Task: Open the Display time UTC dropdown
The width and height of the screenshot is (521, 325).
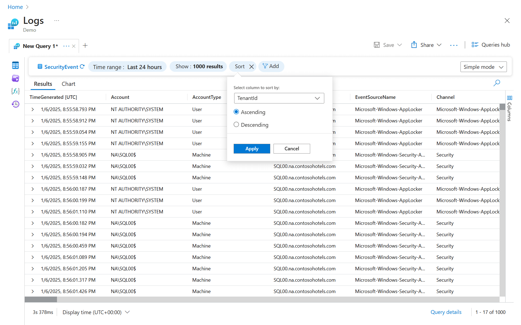Action: pos(96,312)
